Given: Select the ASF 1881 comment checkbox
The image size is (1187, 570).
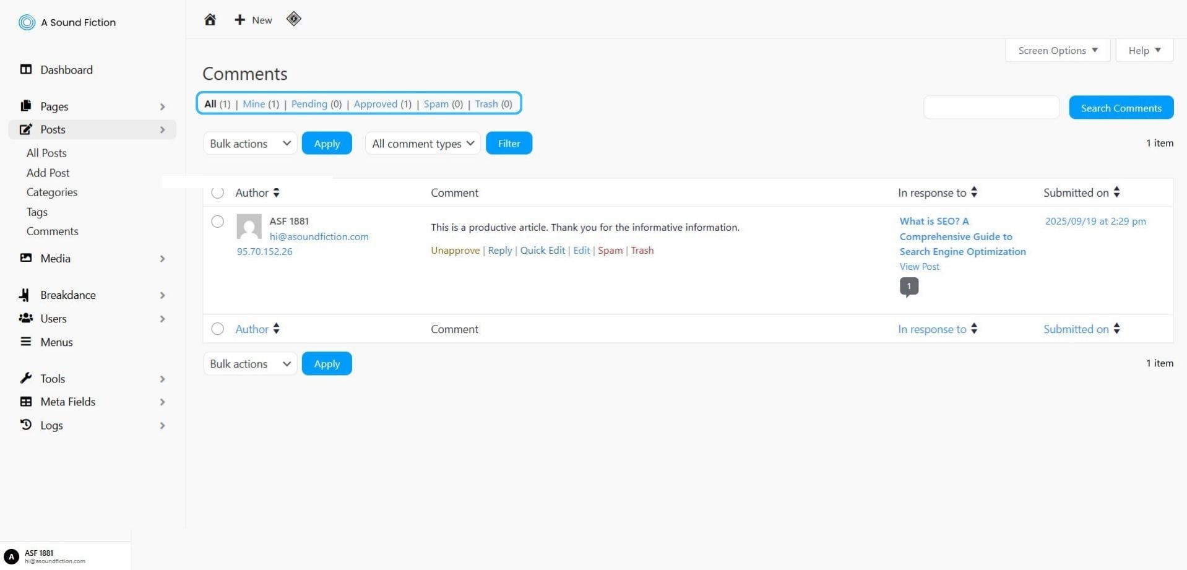Looking at the screenshot, I should [x=217, y=222].
